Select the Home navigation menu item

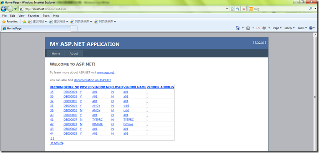pyautogui.click(x=56, y=53)
